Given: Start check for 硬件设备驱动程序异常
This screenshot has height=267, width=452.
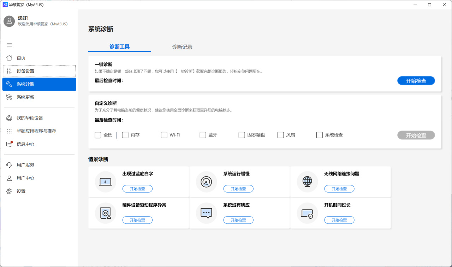Looking at the screenshot, I should [137, 220].
